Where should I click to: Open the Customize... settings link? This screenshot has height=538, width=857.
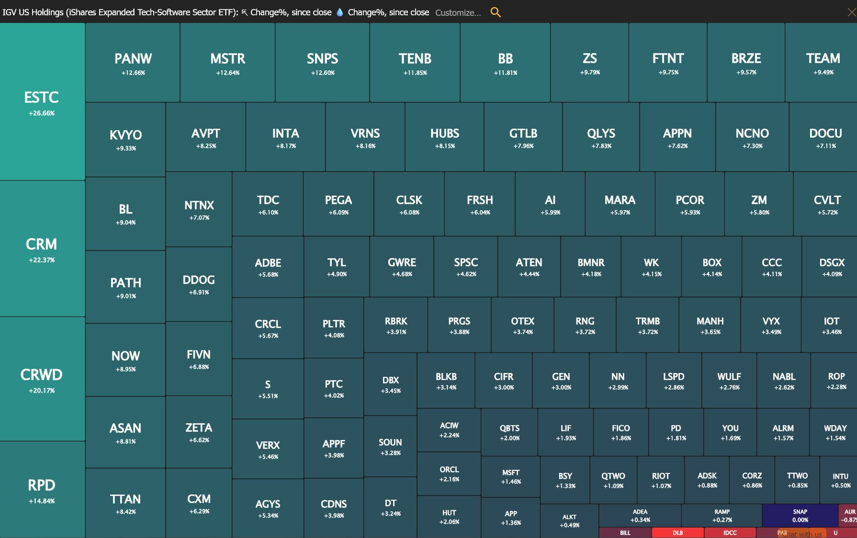click(x=458, y=13)
